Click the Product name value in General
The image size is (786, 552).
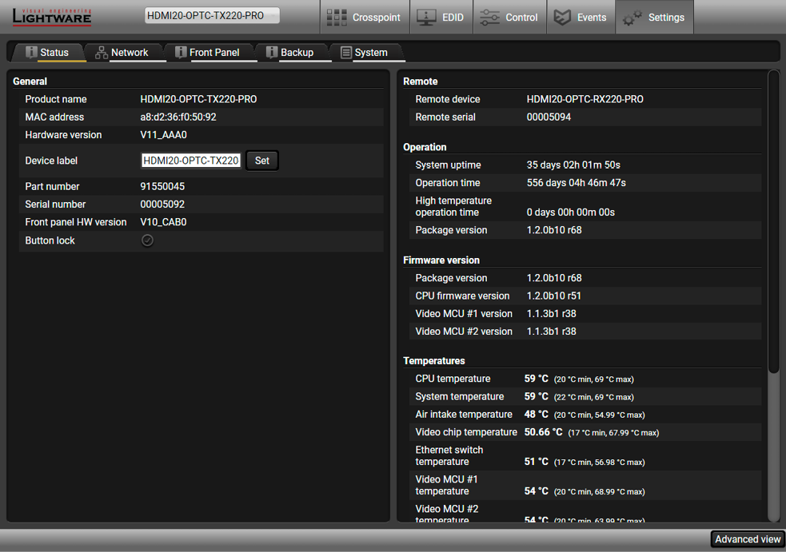(x=198, y=99)
